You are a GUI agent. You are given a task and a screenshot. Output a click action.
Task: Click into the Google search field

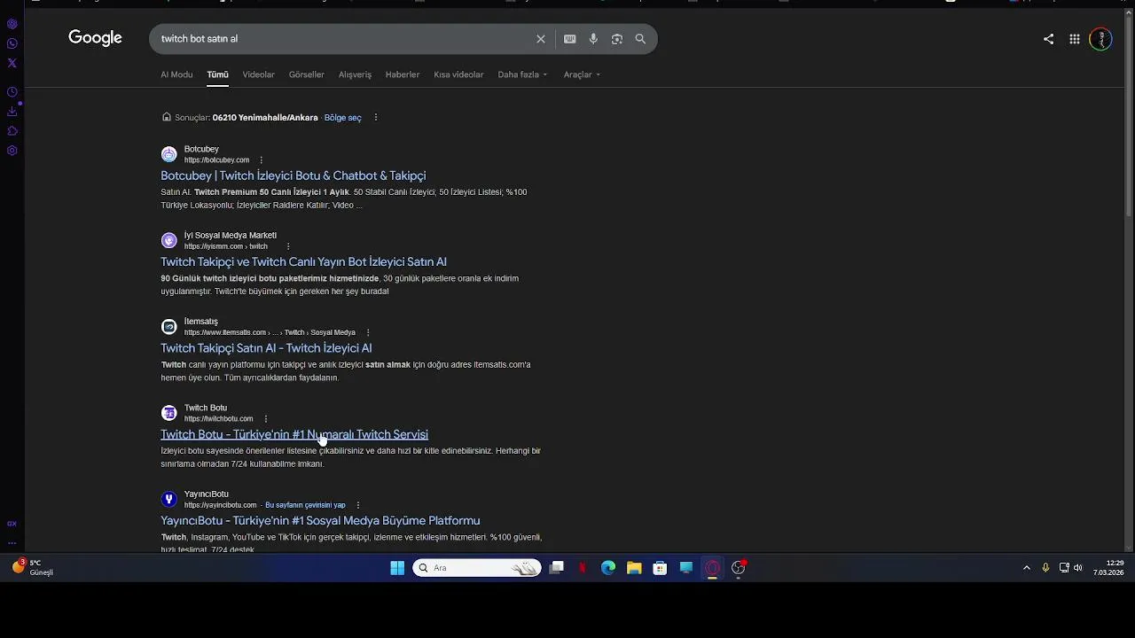pyautogui.click(x=346, y=39)
